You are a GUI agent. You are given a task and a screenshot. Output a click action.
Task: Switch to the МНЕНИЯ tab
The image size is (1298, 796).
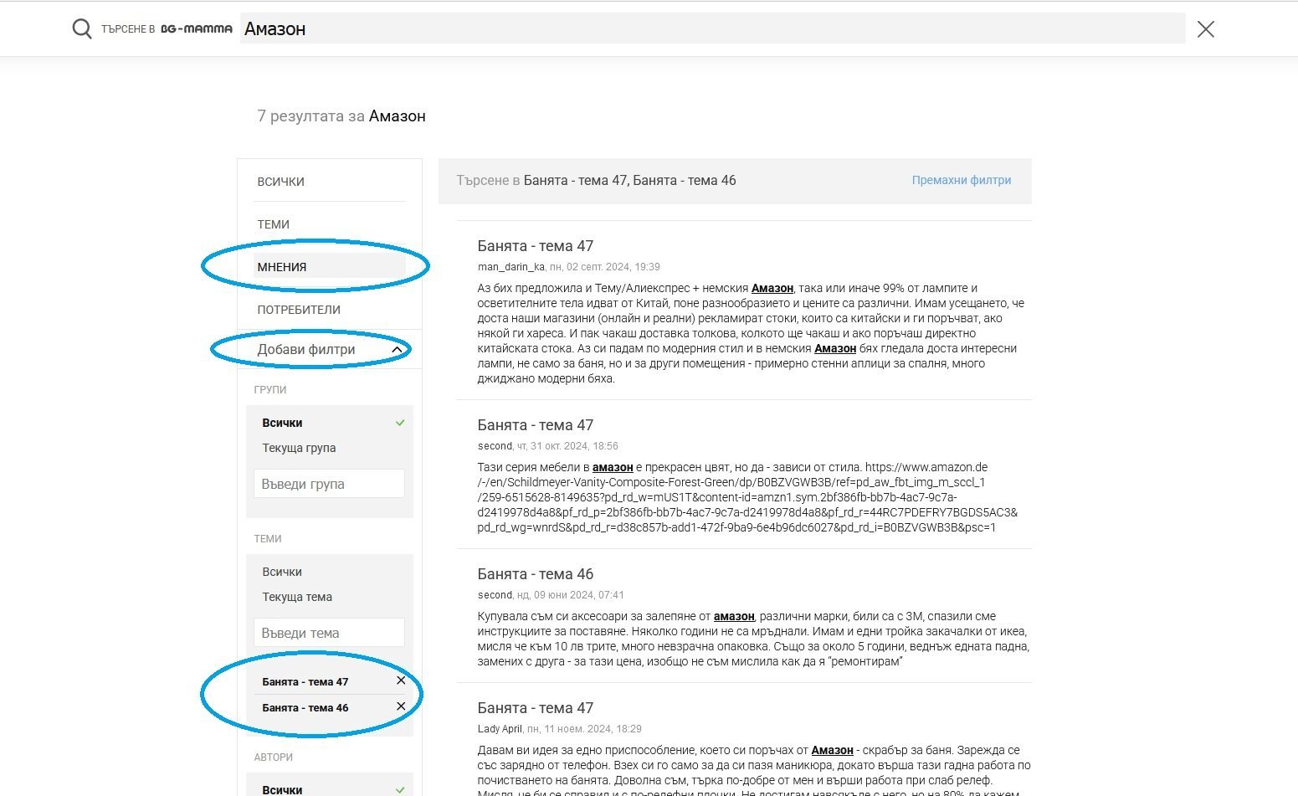[x=282, y=267]
